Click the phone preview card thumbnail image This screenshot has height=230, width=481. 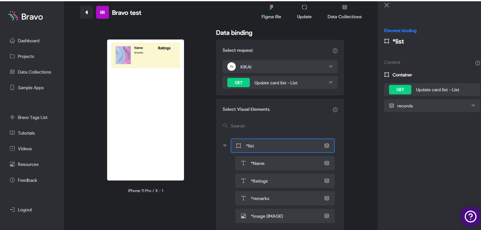(123, 55)
